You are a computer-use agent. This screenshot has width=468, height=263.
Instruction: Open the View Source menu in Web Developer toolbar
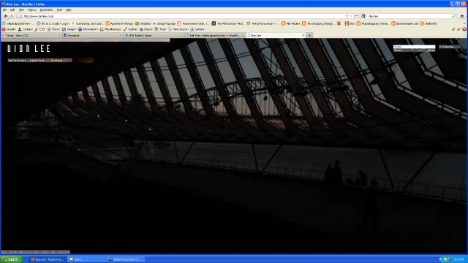178,29
